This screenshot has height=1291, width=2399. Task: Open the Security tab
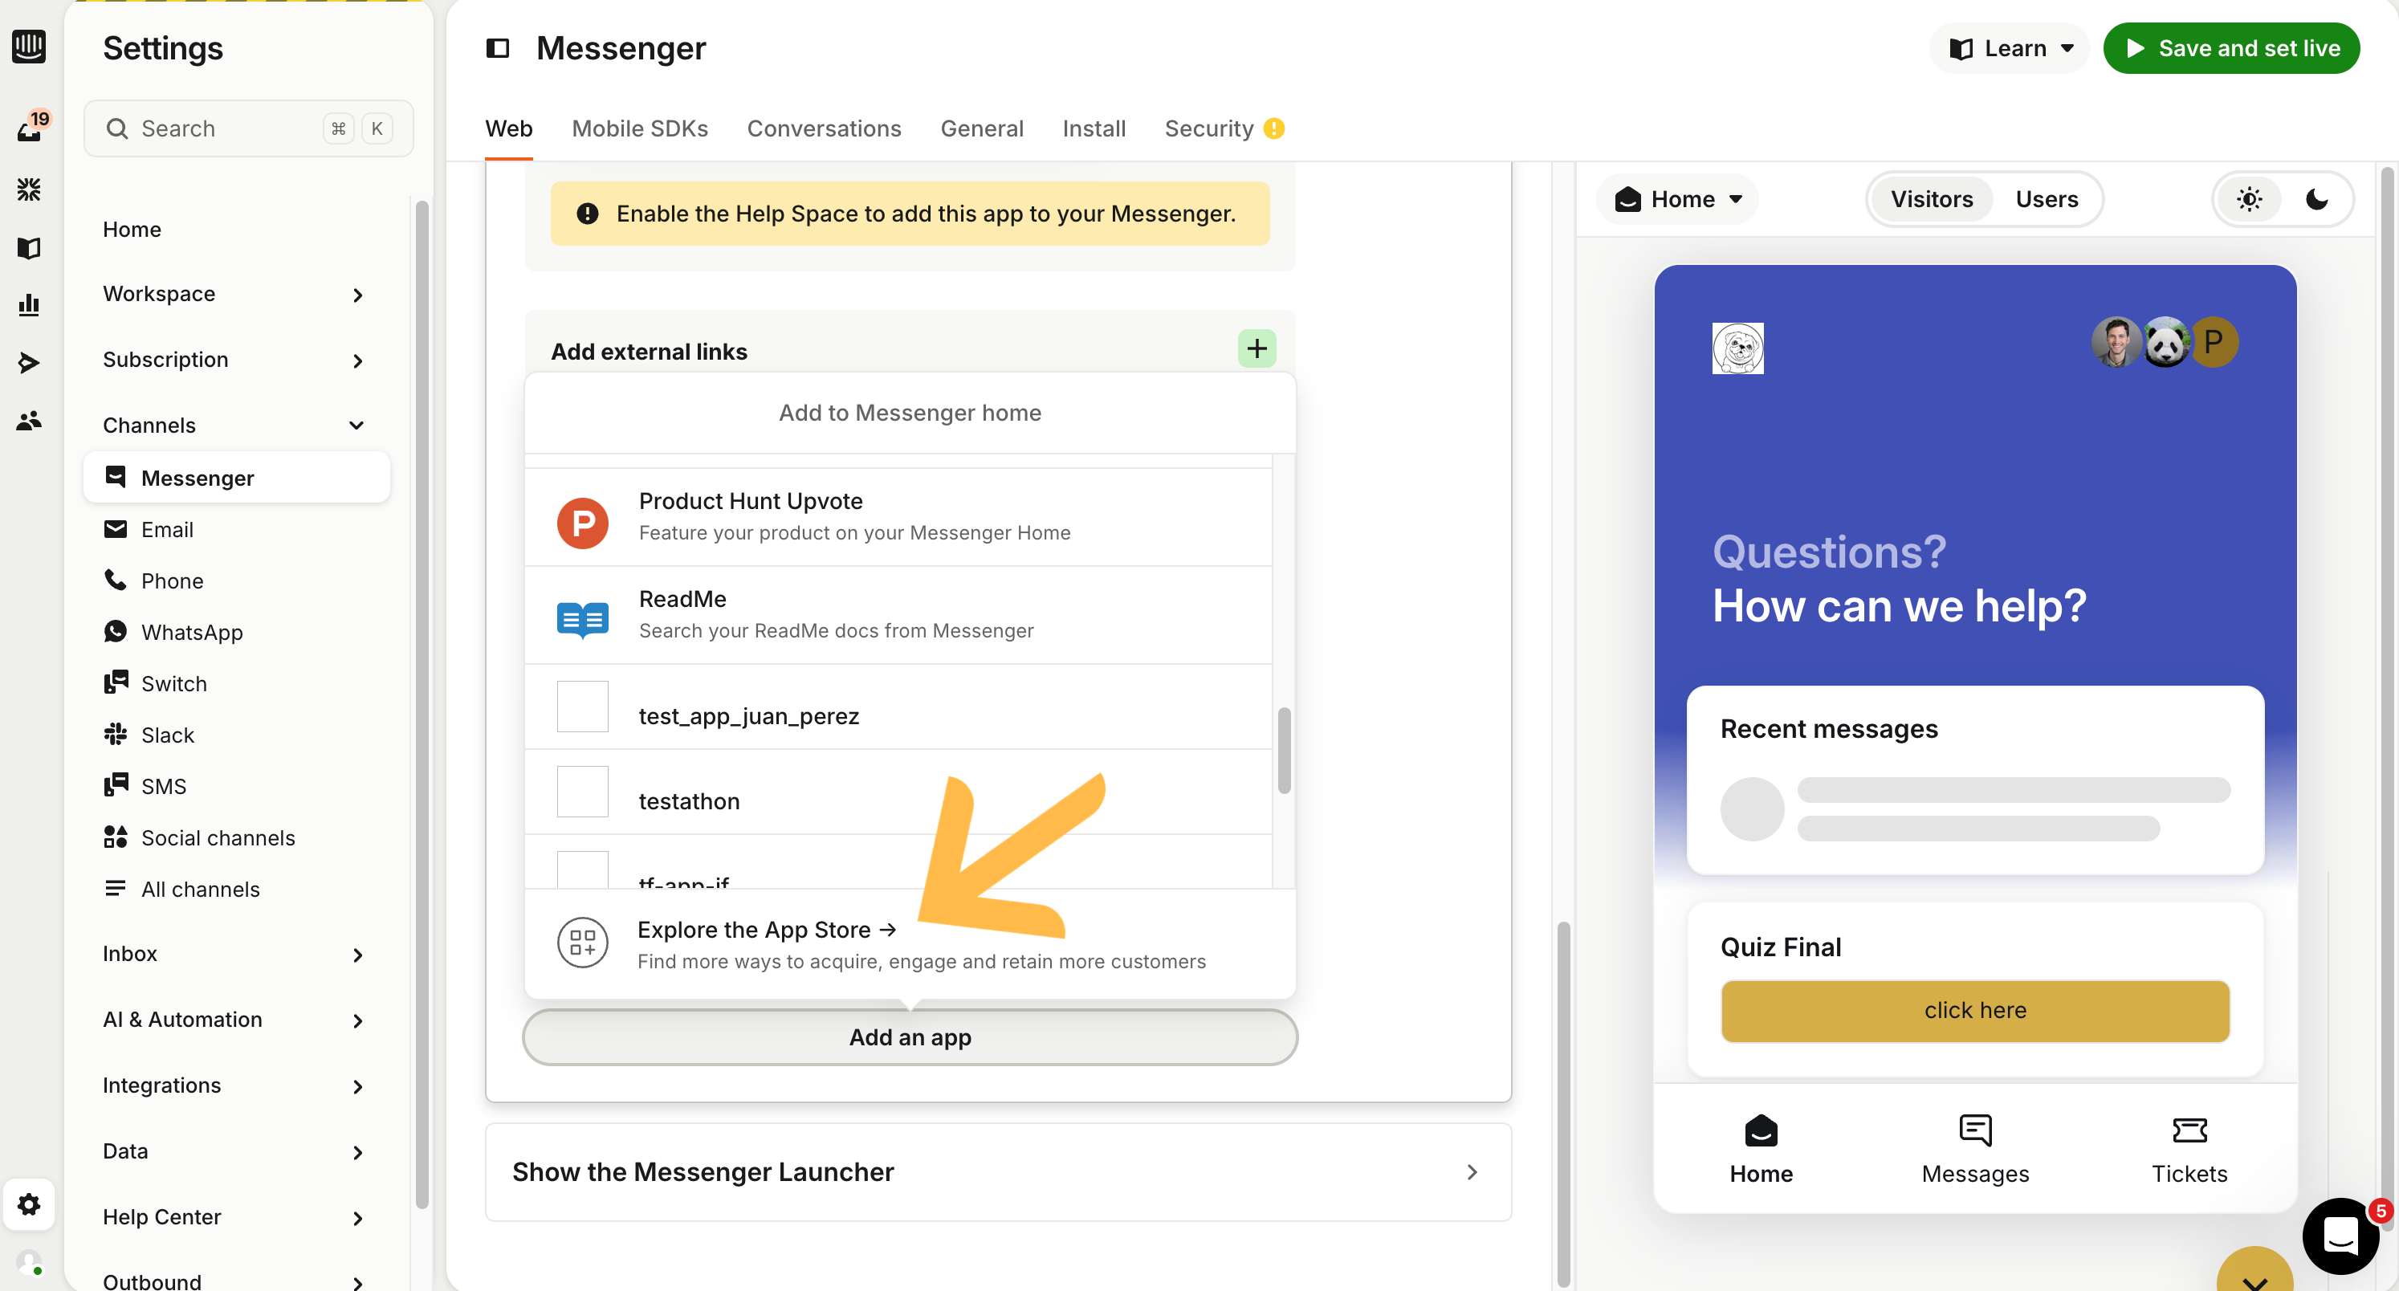1209,128
